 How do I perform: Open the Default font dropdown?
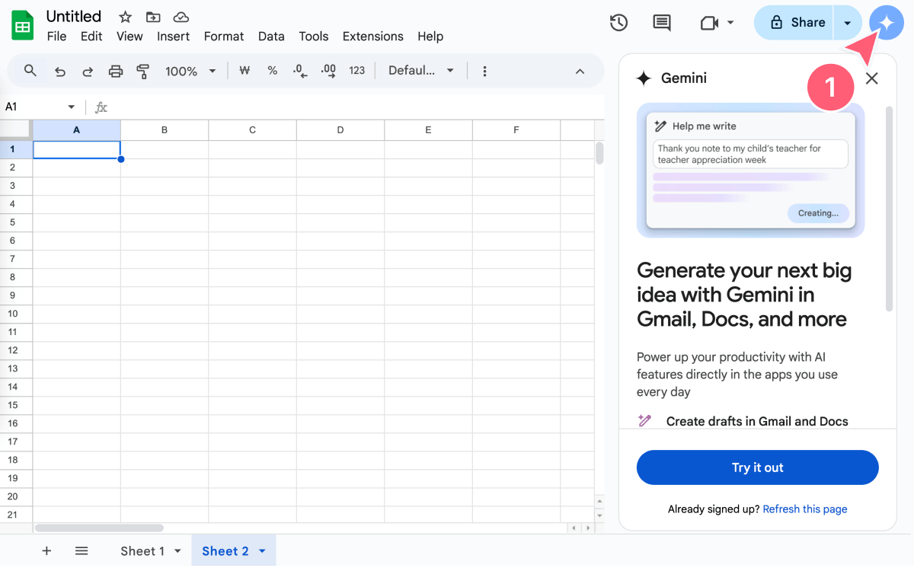421,70
